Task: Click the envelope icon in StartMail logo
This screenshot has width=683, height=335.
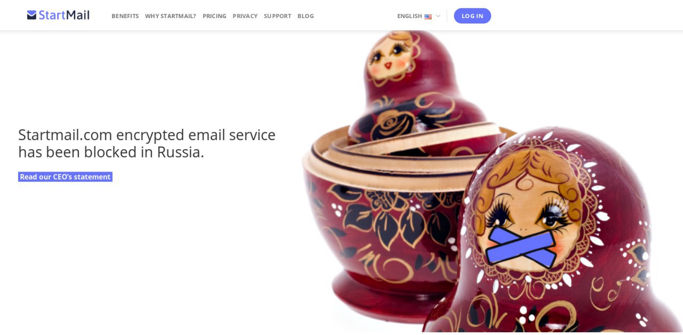Action: point(31,15)
